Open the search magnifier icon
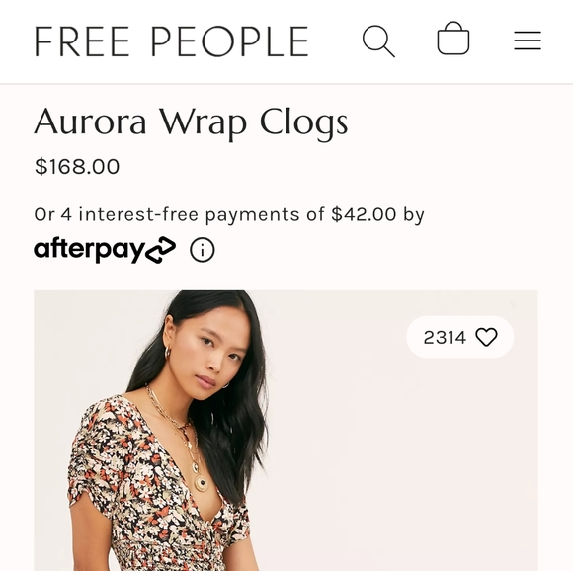The width and height of the screenshot is (573, 571). [378, 41]
